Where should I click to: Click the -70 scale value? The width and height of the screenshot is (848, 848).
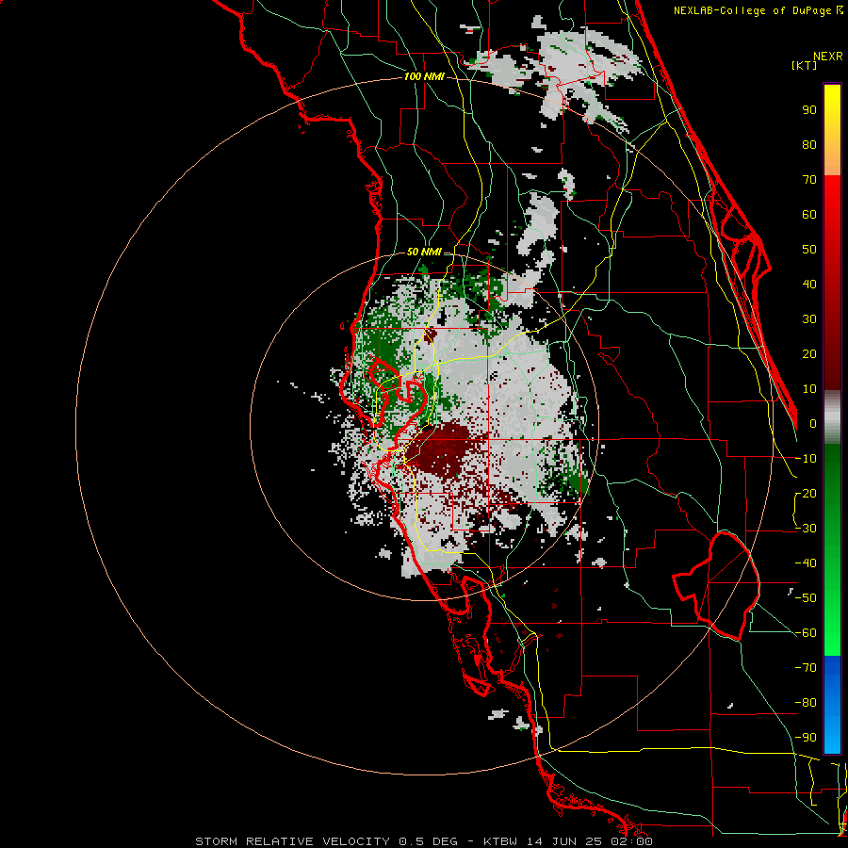(x=806, y=668)
